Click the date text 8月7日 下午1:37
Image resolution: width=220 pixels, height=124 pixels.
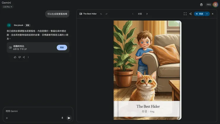[20, 49]
